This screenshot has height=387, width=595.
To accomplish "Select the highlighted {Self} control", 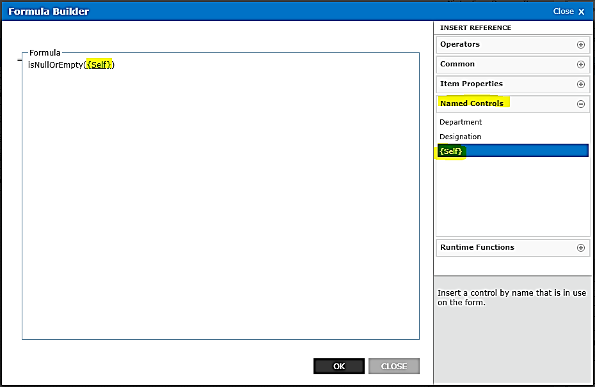I will (451, 151).
